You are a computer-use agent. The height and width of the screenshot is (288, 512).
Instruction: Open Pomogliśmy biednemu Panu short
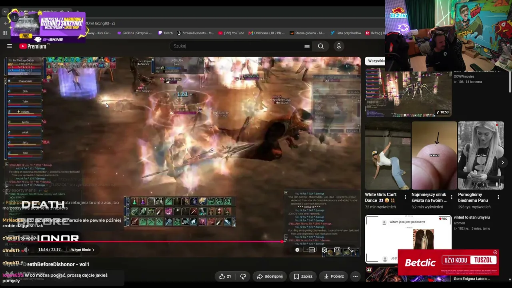pyautogui.click(x=481, y=155)
